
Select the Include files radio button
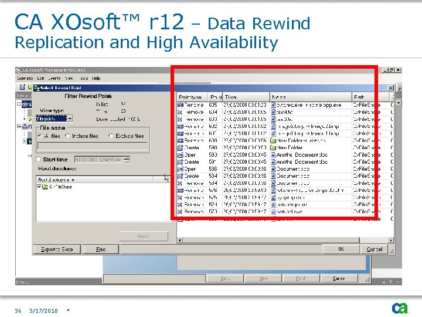click(67, 136)
